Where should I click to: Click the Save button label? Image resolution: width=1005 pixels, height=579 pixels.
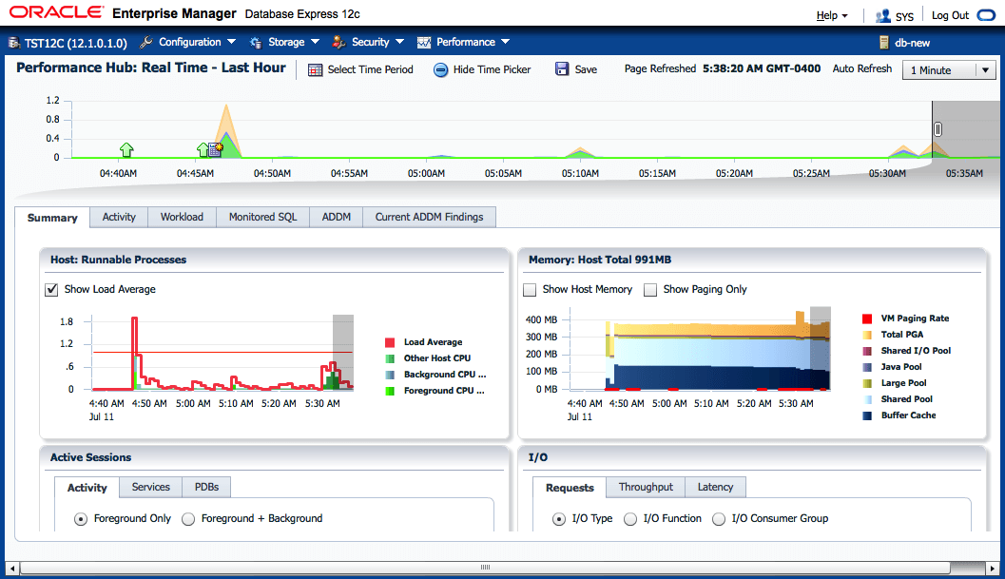coord(586,69)
